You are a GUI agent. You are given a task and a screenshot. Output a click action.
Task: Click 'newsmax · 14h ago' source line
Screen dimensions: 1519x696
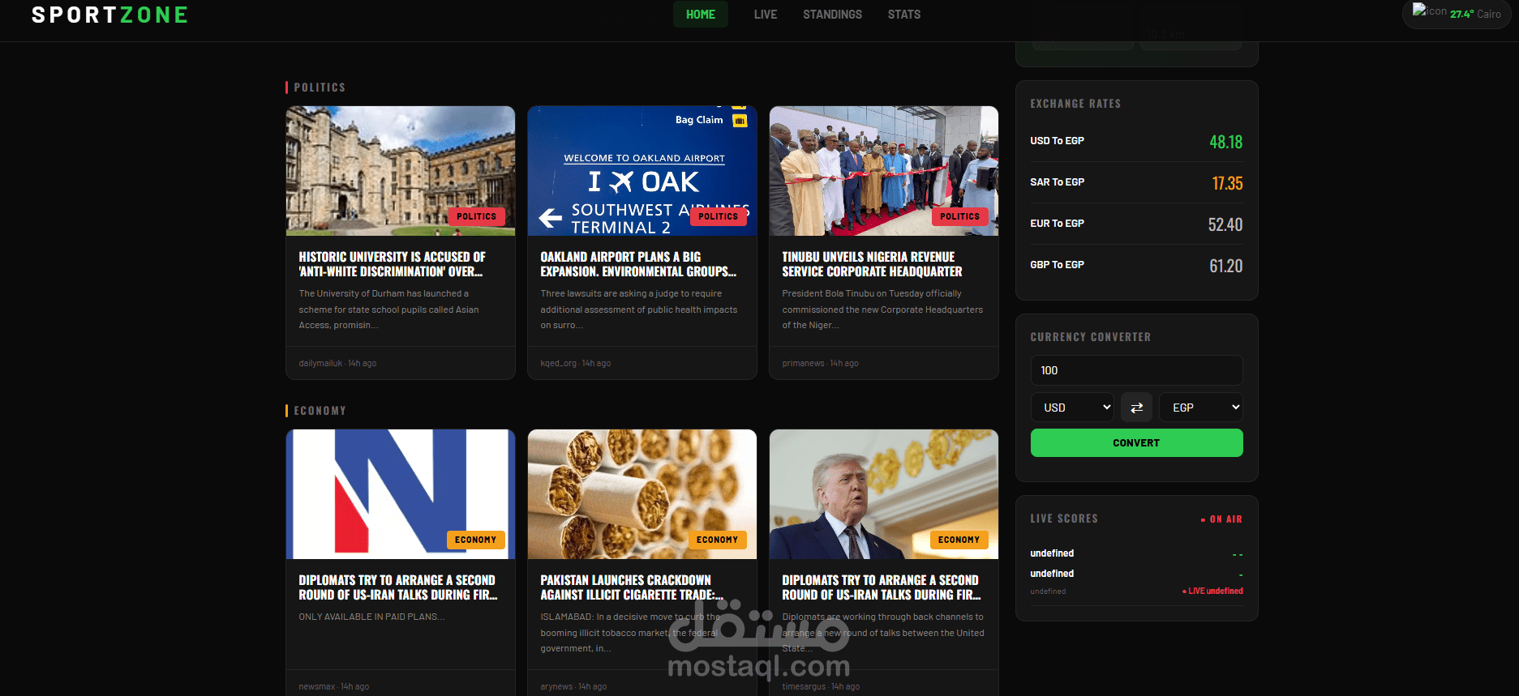coord(333,686)
